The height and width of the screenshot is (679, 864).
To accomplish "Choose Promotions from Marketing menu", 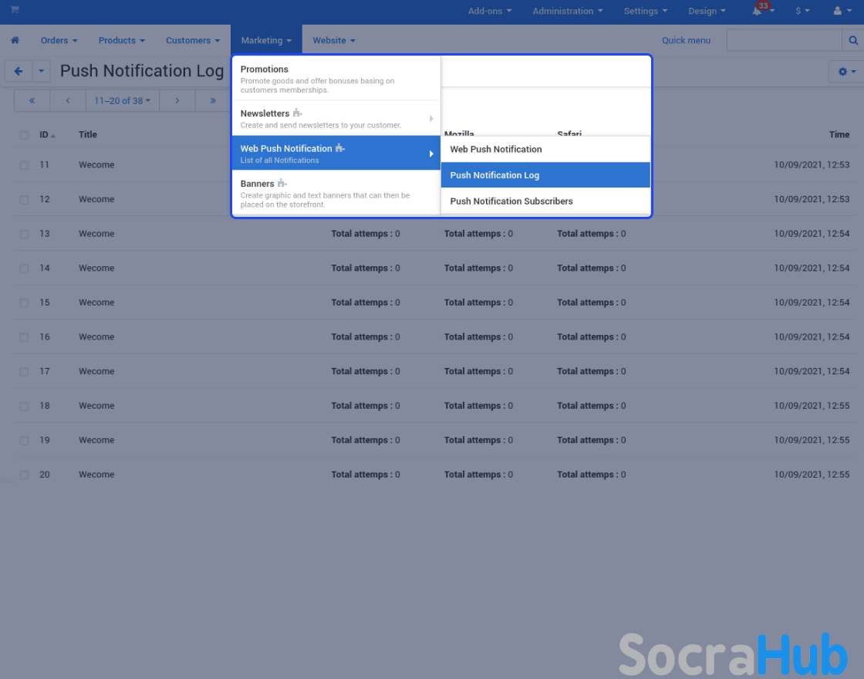I will (x=265, y=69).
